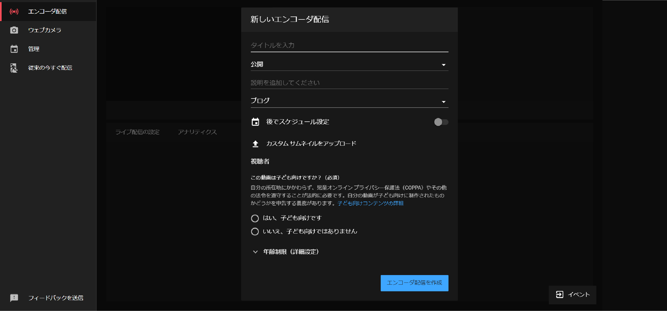Select いいえ、子ども向けではありません radio button
This screenshot has height=311, width=667.
255,231
